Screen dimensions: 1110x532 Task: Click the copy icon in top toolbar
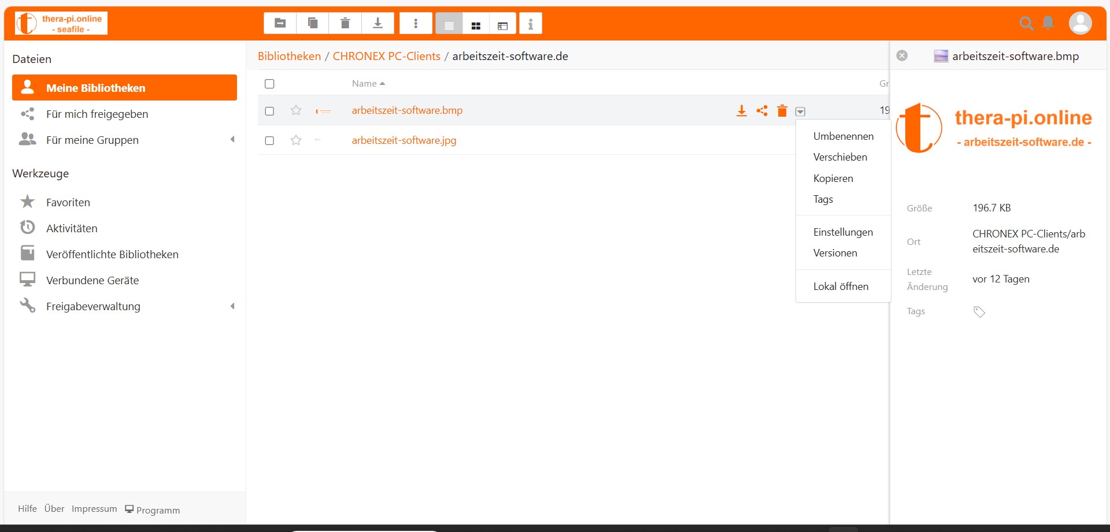pos(312,24)
